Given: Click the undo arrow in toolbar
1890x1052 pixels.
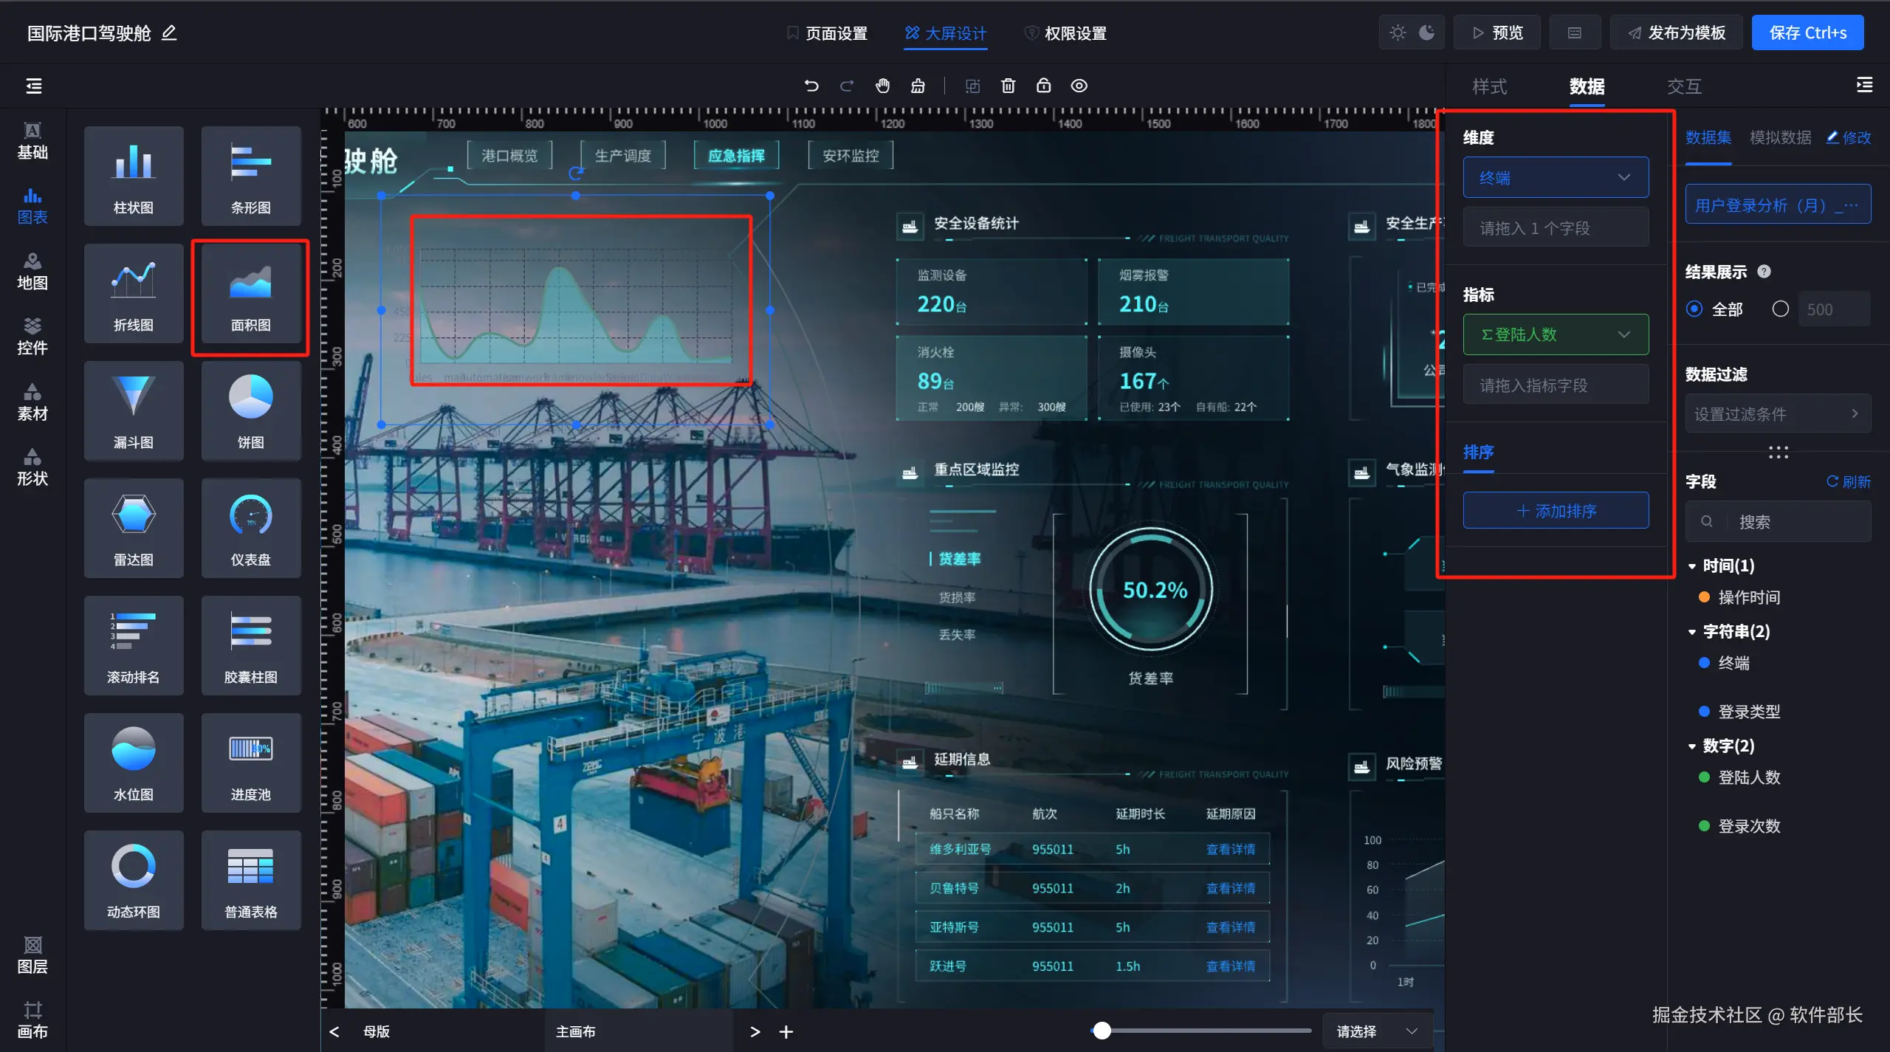Looking at the screenshot, I should coord(811,86).
